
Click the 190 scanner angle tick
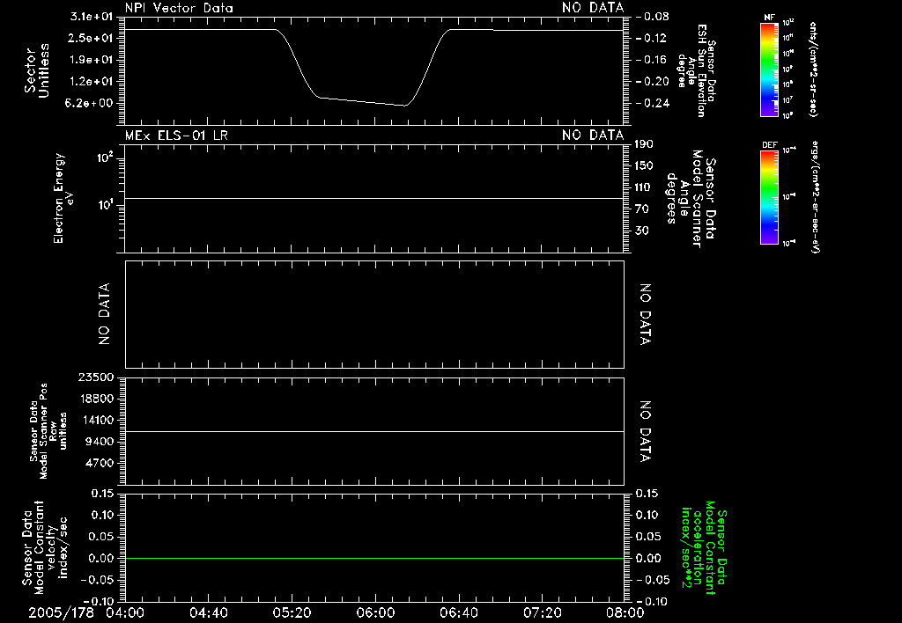[x=644, y=144]
